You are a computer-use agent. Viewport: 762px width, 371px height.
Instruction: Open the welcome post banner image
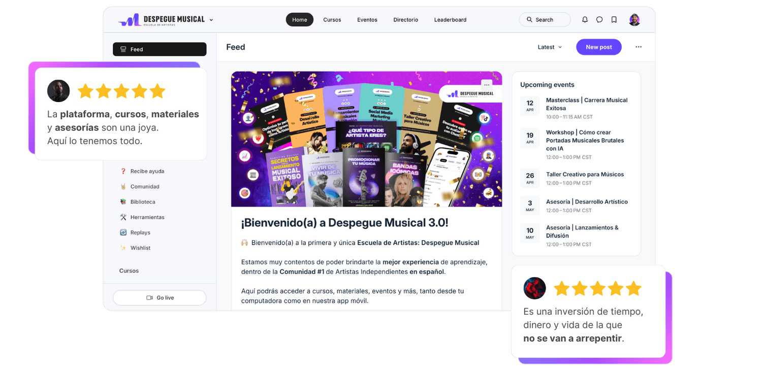[x=366, y=139]
